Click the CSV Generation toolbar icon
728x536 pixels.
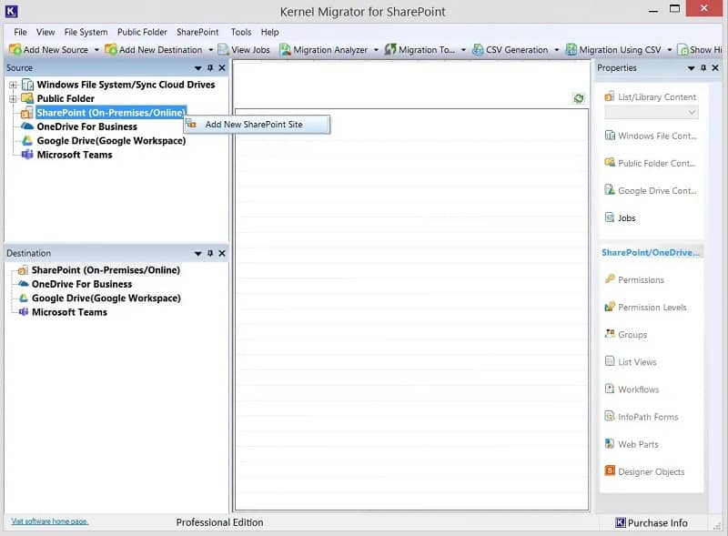tap(478, 49)
